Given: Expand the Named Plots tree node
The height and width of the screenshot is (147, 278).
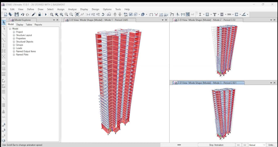Looking at the screenshot, I should tap(14, 55).
